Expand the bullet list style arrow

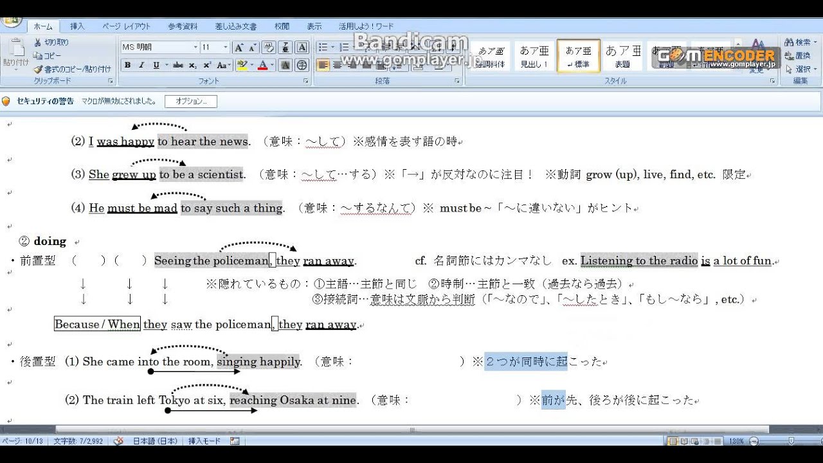click(332, 48)
